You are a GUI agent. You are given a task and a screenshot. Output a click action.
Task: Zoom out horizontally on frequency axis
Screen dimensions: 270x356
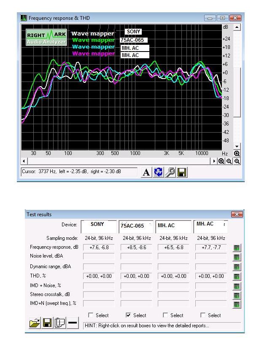[x=229, y=161]
